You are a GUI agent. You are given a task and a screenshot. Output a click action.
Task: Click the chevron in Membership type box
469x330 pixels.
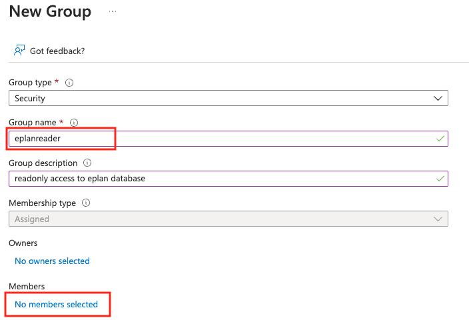click(x=438, y=219)
